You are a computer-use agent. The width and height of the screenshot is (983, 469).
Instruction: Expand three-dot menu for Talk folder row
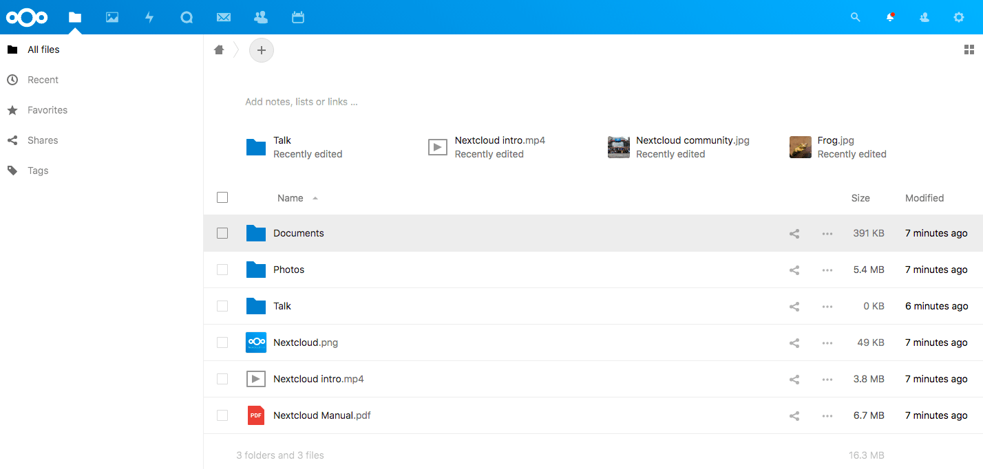click(x=827, y=307)
